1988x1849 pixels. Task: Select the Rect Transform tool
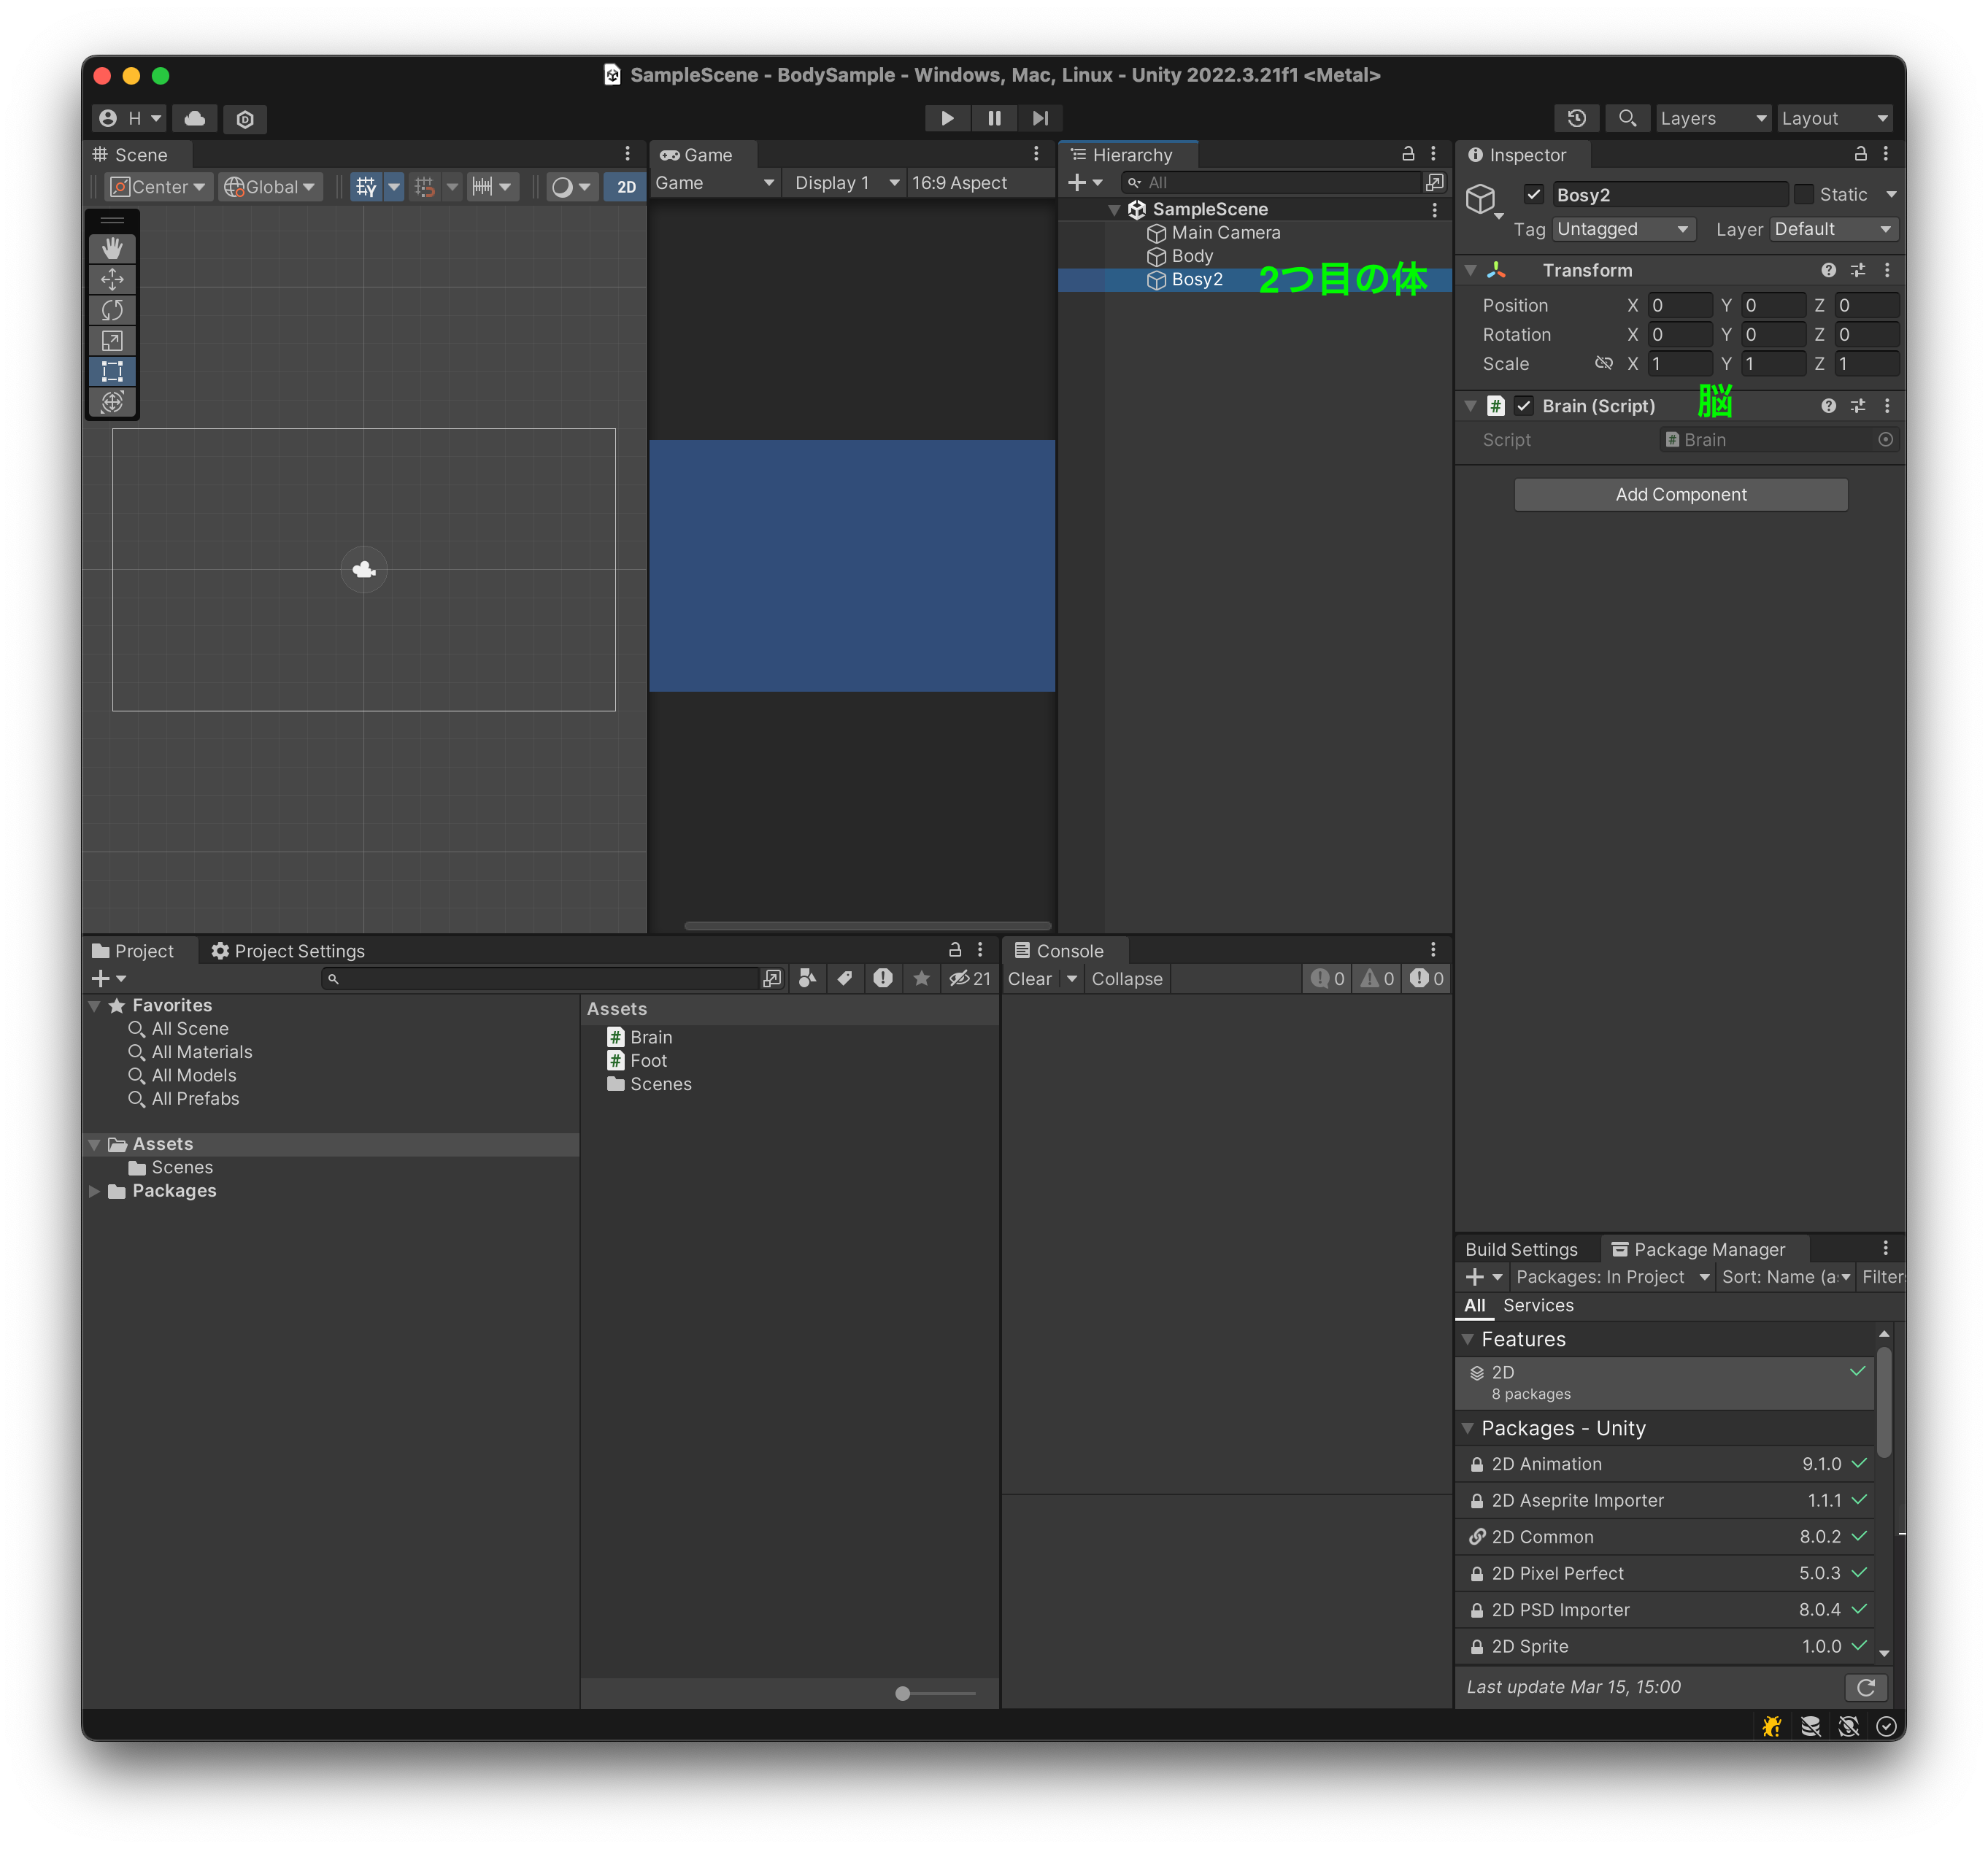[x=112, y=371]
